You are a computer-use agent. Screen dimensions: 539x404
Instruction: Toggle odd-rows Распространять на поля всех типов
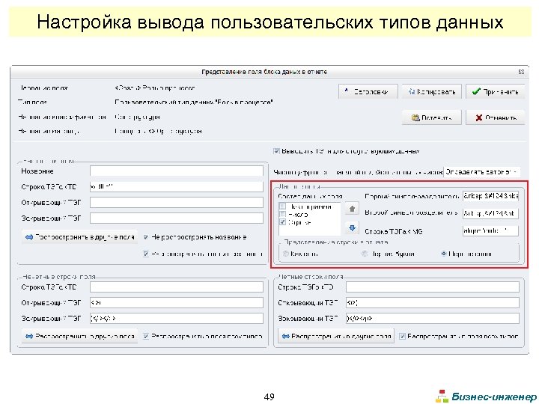pos(146,336)
